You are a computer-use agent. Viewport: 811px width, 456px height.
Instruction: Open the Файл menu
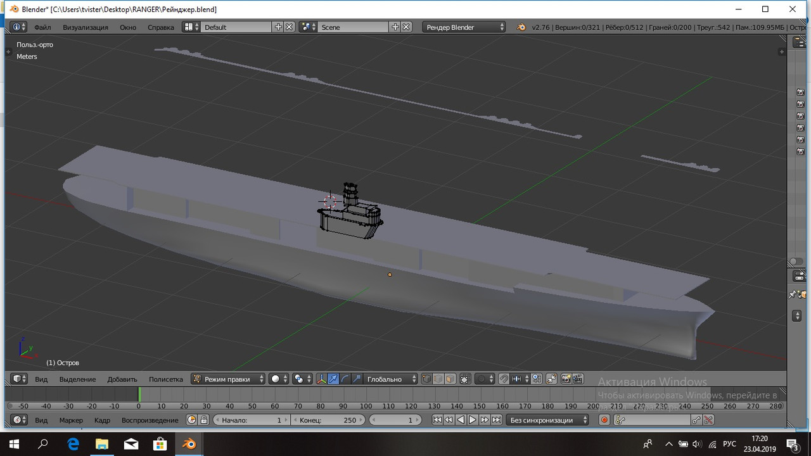pos(42,27)
